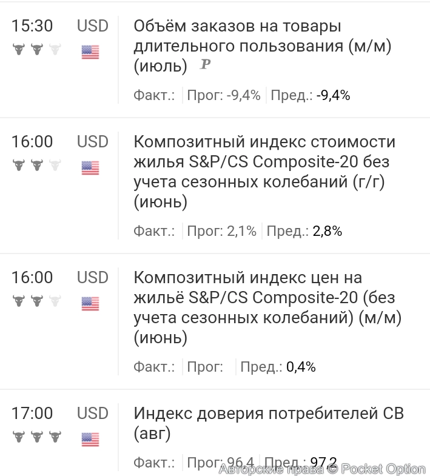The width and height of the screenshot is (430, 476).
Task: Click the bull icons beside the Composite-20 (м/м) event
Action: (x=37, y=300)
